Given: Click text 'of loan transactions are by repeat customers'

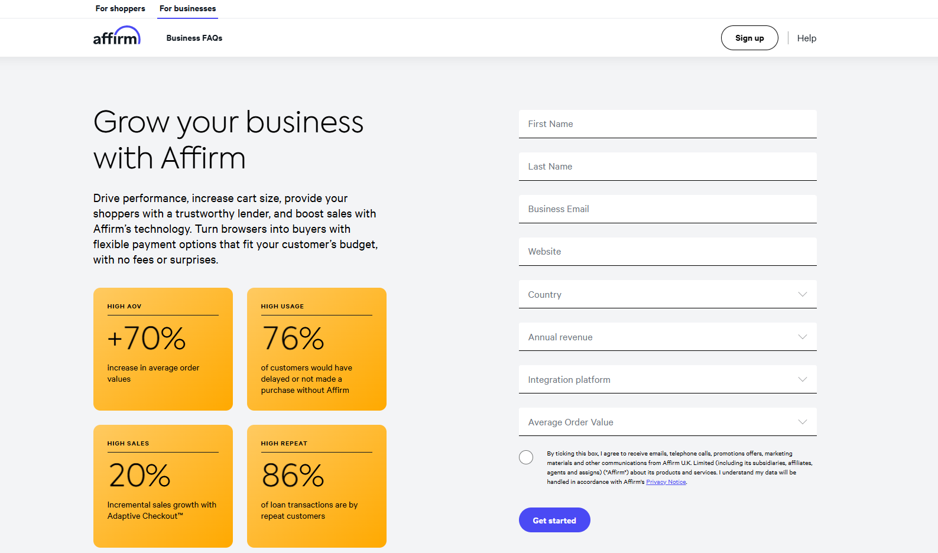Looking at the screenshot, I should point(309,510).
